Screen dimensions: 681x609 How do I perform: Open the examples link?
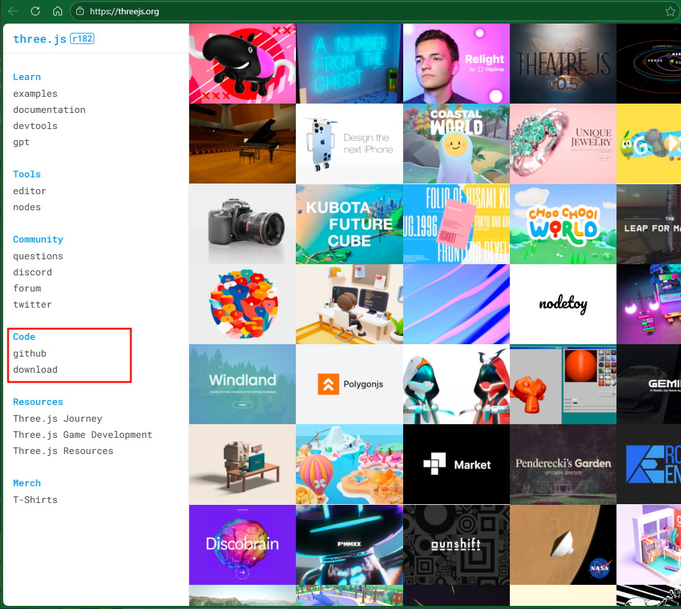coord(35,94)
